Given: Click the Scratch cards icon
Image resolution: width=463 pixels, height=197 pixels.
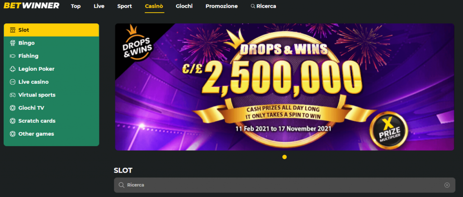Looking at the screenshot, I should coord(12,121).
